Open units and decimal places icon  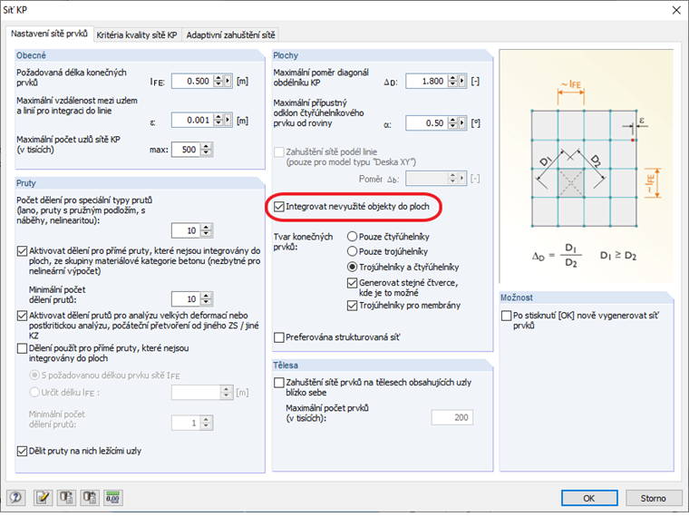coord(113,497)
